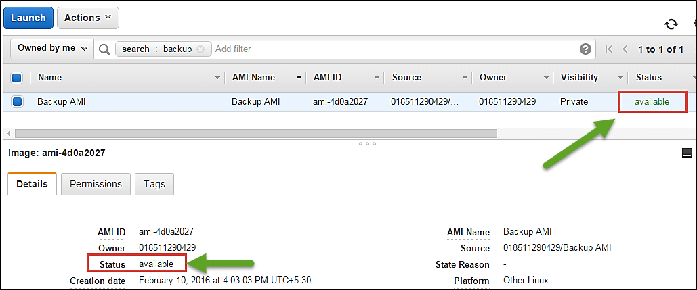Click the Add filter input field
The height and width of the screenshot is (290, 697).
click(393, 49)
